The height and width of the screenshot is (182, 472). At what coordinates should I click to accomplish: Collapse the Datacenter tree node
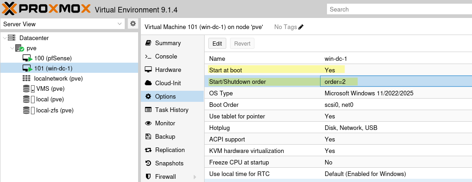click(x=4, y=38)
